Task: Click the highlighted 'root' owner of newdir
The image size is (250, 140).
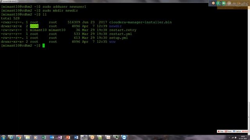Action: point(34,26)
